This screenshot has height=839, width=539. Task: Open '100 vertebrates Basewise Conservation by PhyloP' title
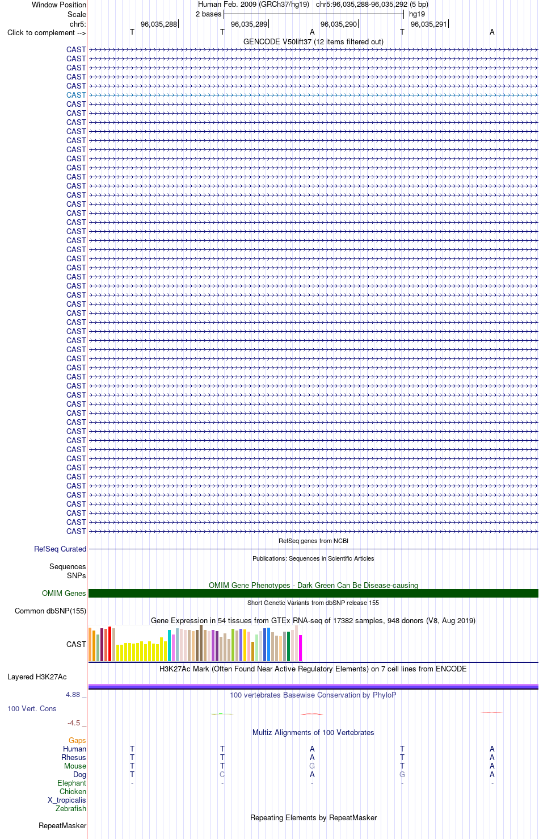[x=313, y=695]
